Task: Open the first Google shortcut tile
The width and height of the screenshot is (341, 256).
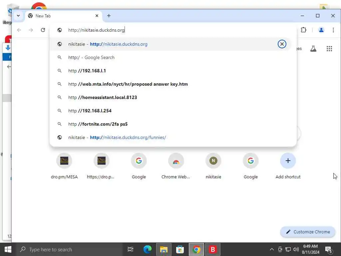Action: (139, 166)
